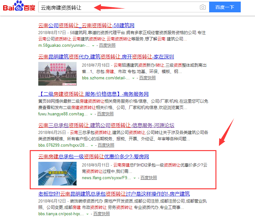Expand dropdown arrow next to bbs.szhome.com
Viewport: 255px width, 219px height.
(134, 78)
